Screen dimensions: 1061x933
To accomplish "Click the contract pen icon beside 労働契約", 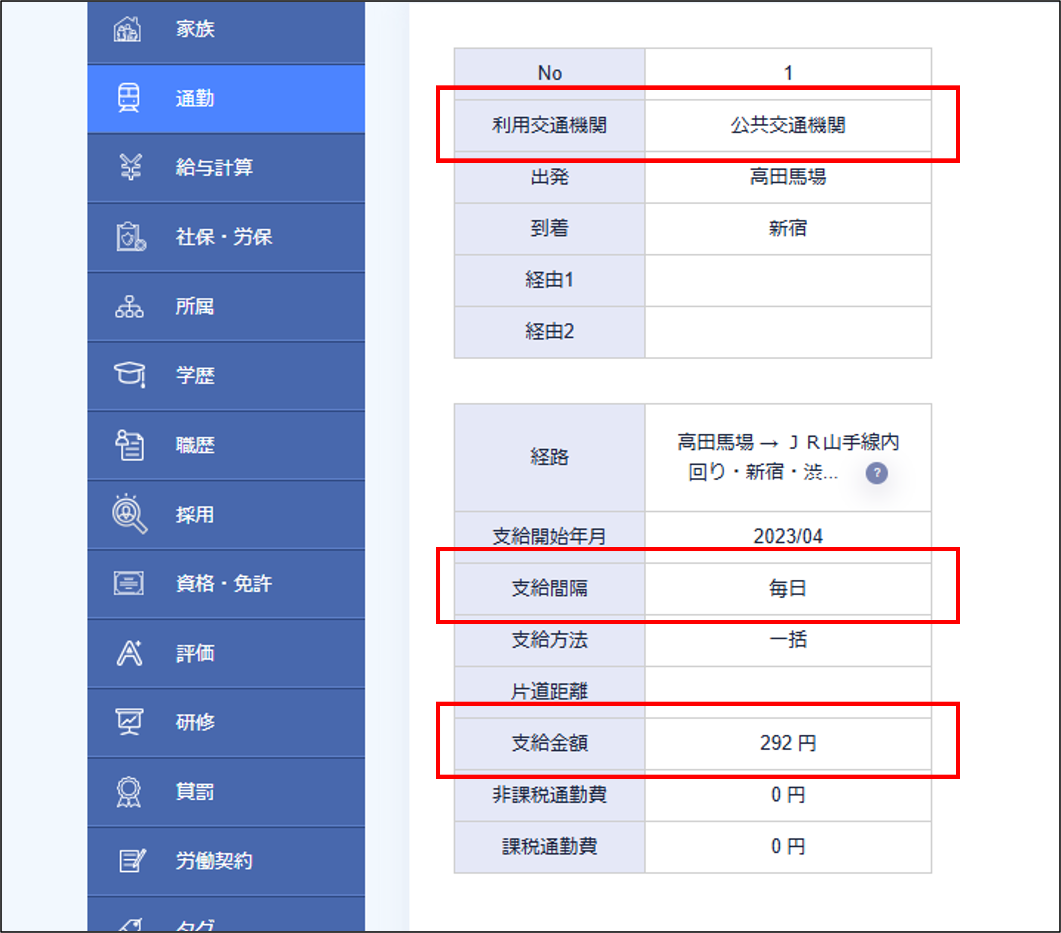I will [x=132, y=861].
